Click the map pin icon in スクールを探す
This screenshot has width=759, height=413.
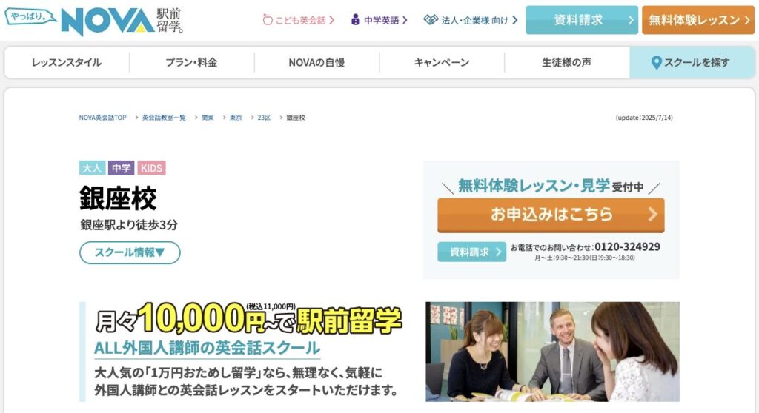point(657,62)
